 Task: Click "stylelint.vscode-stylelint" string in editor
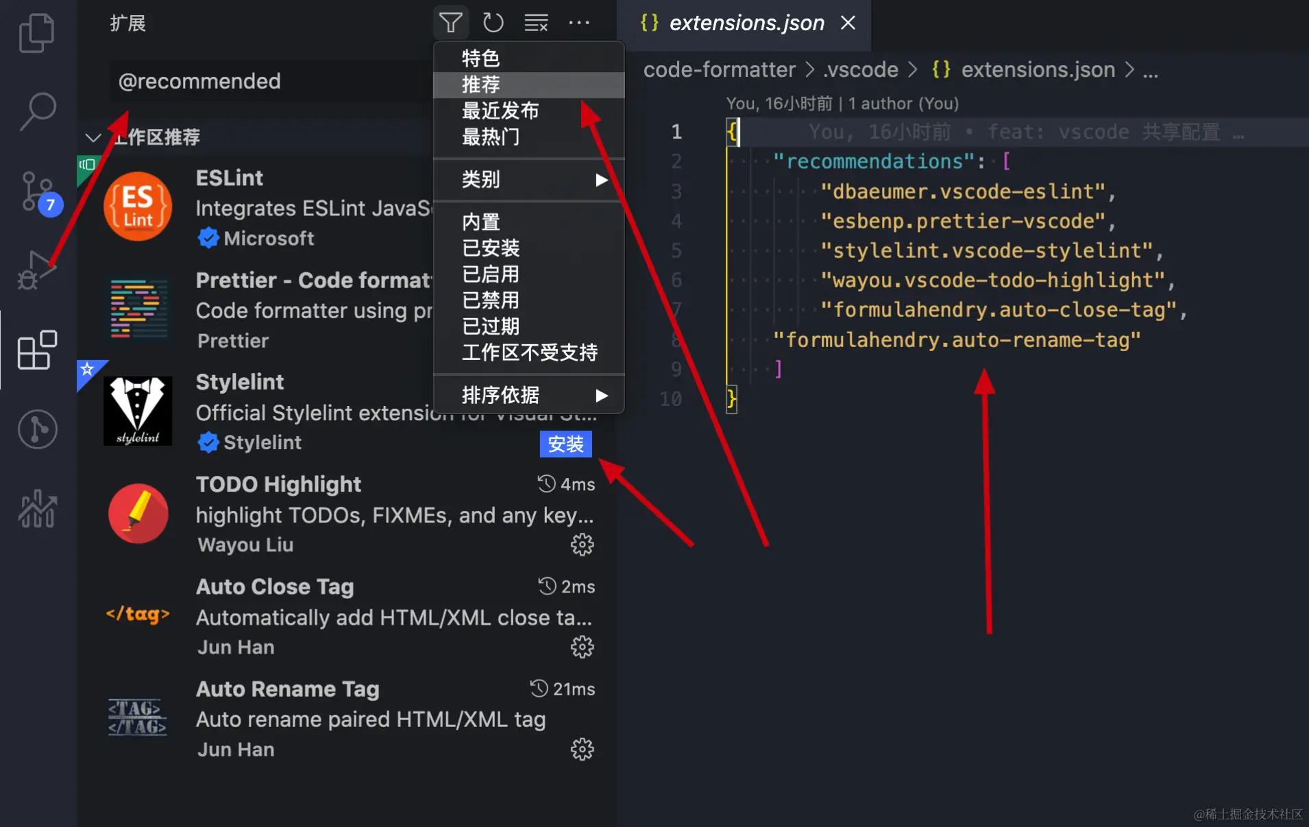(x=986, y=250)
